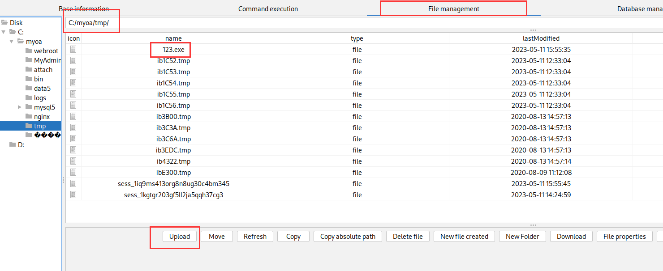The image size is (663, 271).
Task: Collapse the myoa folder node
Action: point(12,42)
